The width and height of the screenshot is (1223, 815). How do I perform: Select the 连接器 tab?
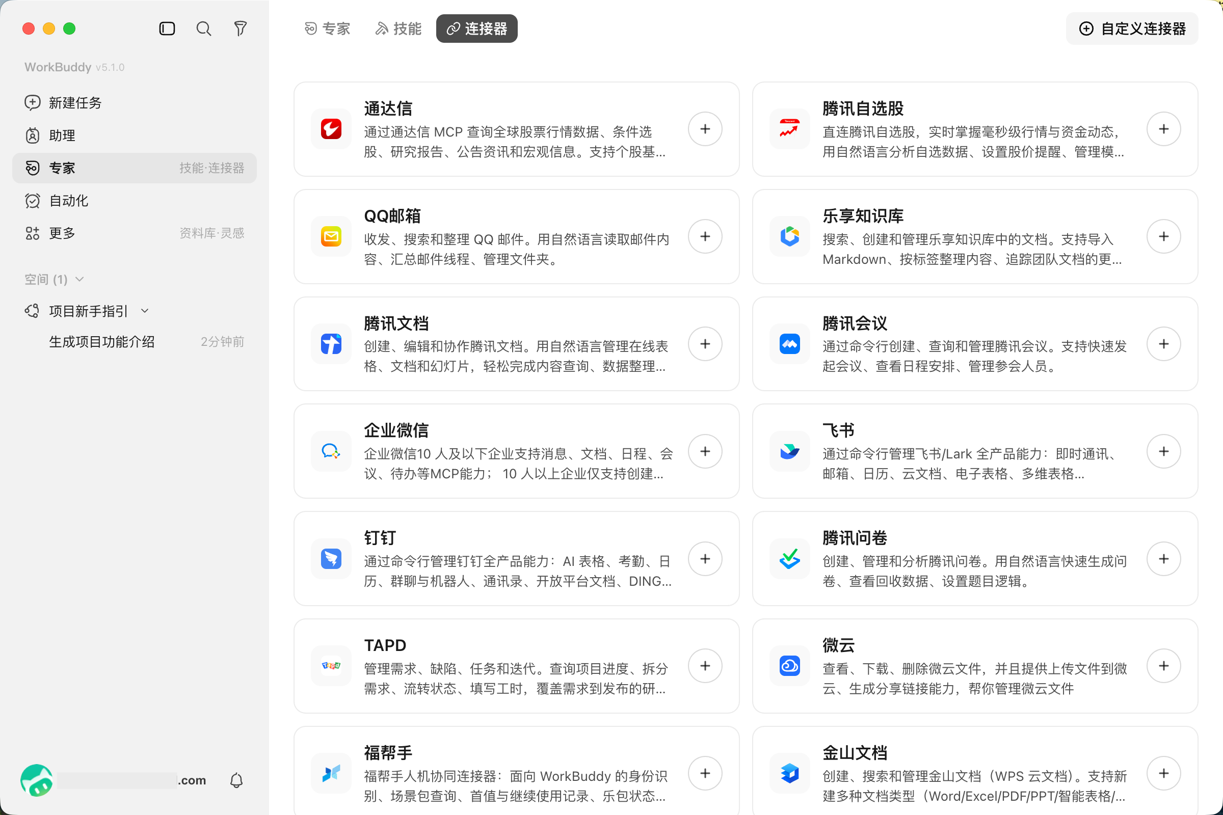pos(477,29)
